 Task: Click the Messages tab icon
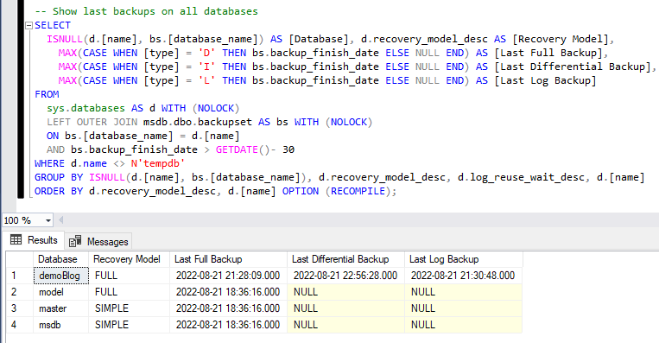[75, 241]
